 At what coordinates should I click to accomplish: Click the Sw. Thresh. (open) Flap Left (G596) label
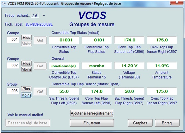(x=64, y=101)
